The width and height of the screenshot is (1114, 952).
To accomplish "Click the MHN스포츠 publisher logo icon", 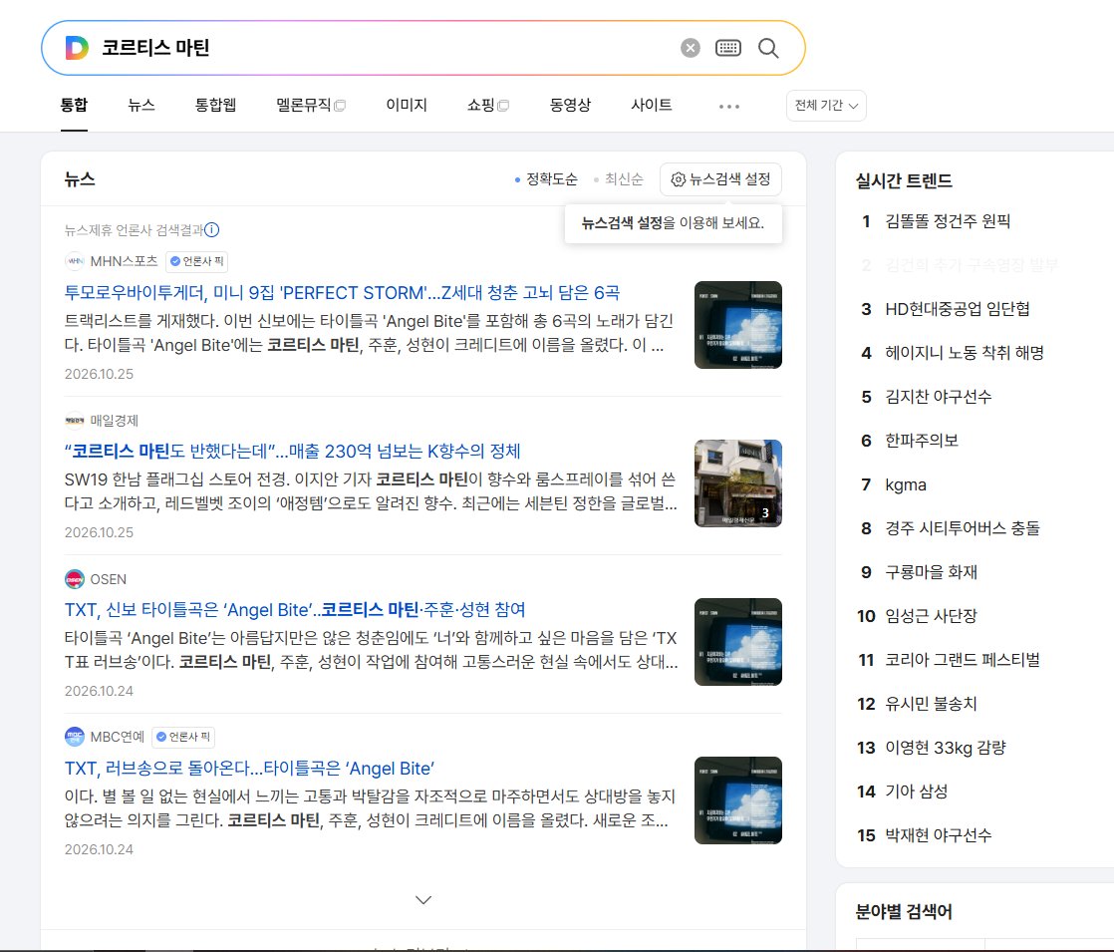I will click(x=75, y=261).
